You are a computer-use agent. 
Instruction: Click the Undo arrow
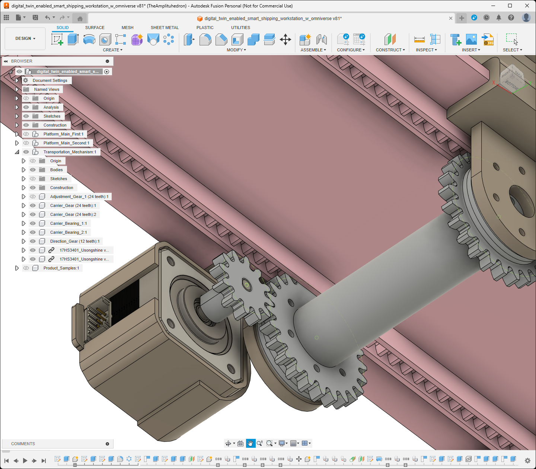(x=47, y=17)
